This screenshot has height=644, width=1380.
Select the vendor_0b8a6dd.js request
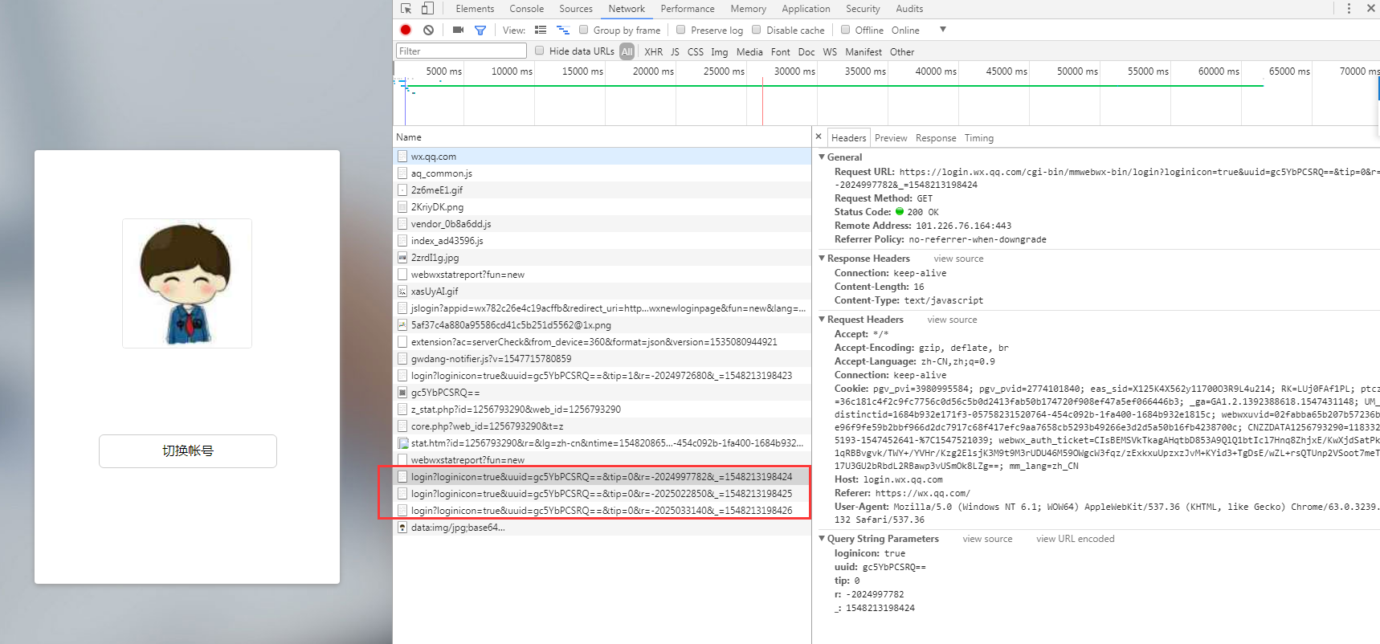tap(602, 224)
